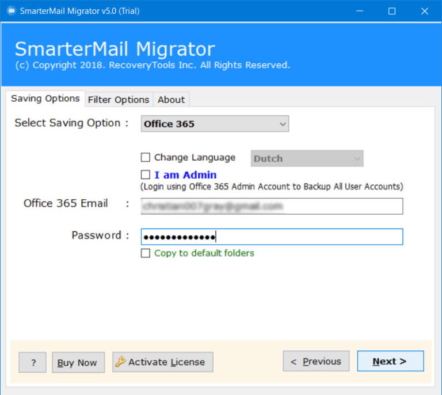The width and height of the screenshot is (442, 395).
Task: Click the Buy Now button
Action: (78, 362)
